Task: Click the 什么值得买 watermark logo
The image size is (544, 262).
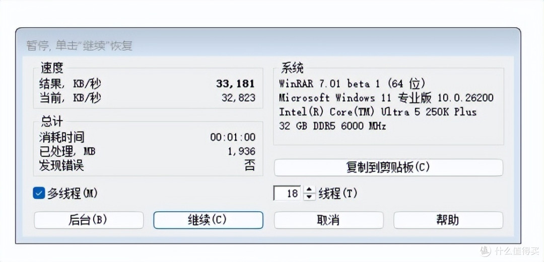Action: (510, 250)
